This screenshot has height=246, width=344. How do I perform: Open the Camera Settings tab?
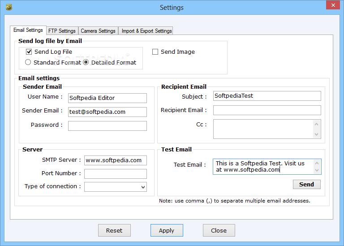(x=98, y=31)
